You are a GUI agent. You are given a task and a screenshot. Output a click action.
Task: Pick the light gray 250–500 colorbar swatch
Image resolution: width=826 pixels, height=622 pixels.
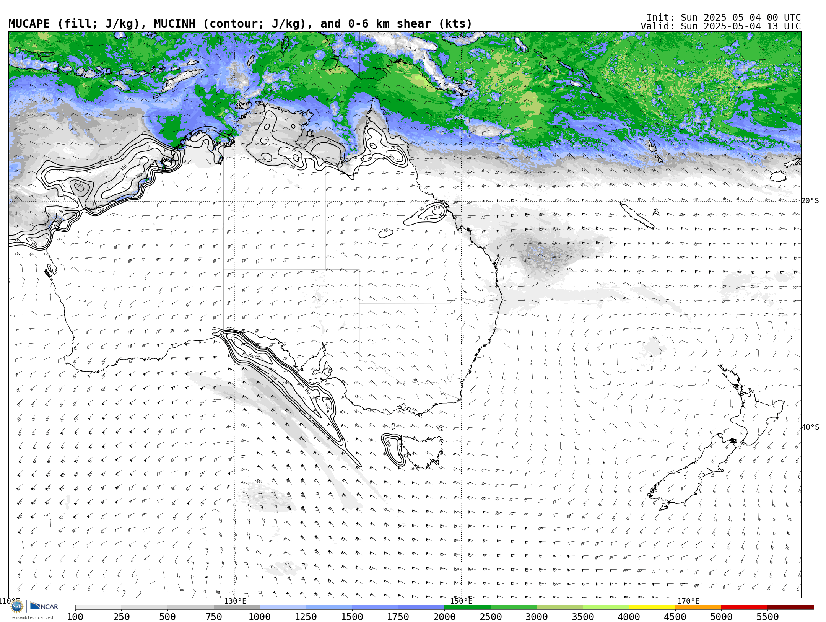coord(144,607)
